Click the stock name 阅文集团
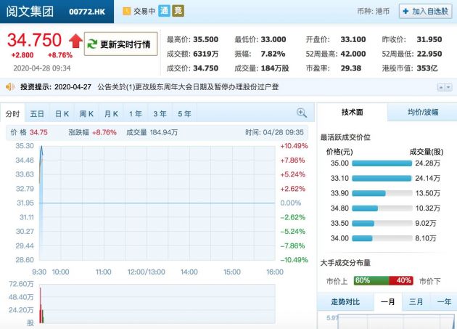The image size is (457, 329). 30,12
